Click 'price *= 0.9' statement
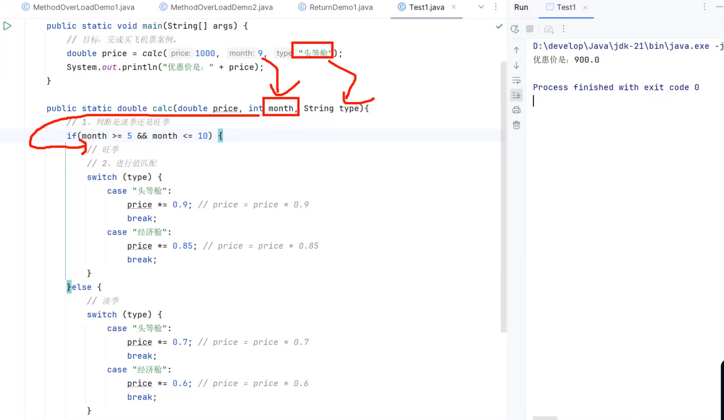The width and height of the screenshot is (724, 420). pos(159,205)
